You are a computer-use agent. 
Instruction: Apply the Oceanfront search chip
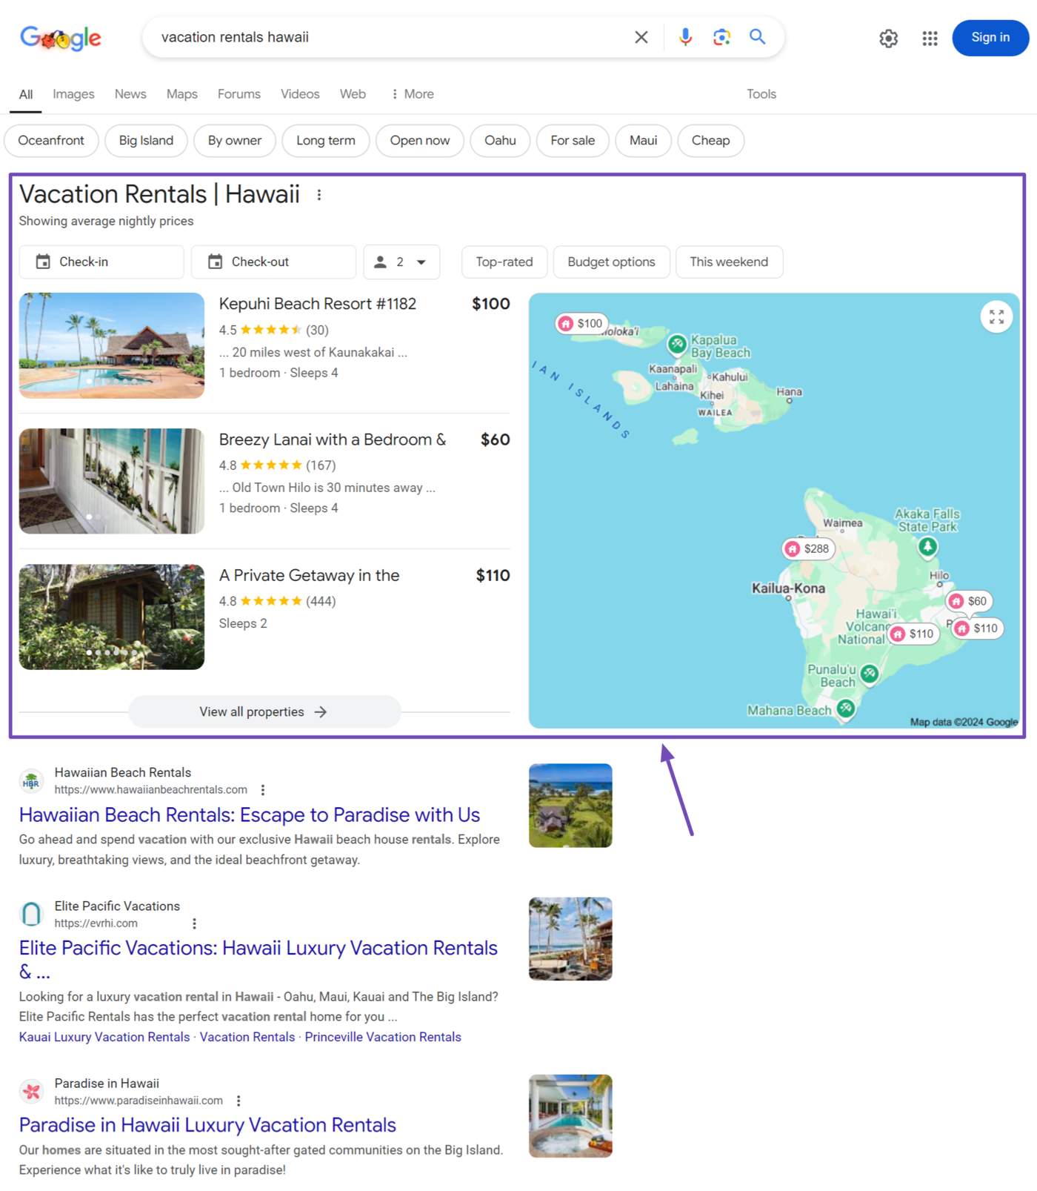(51, 141)
